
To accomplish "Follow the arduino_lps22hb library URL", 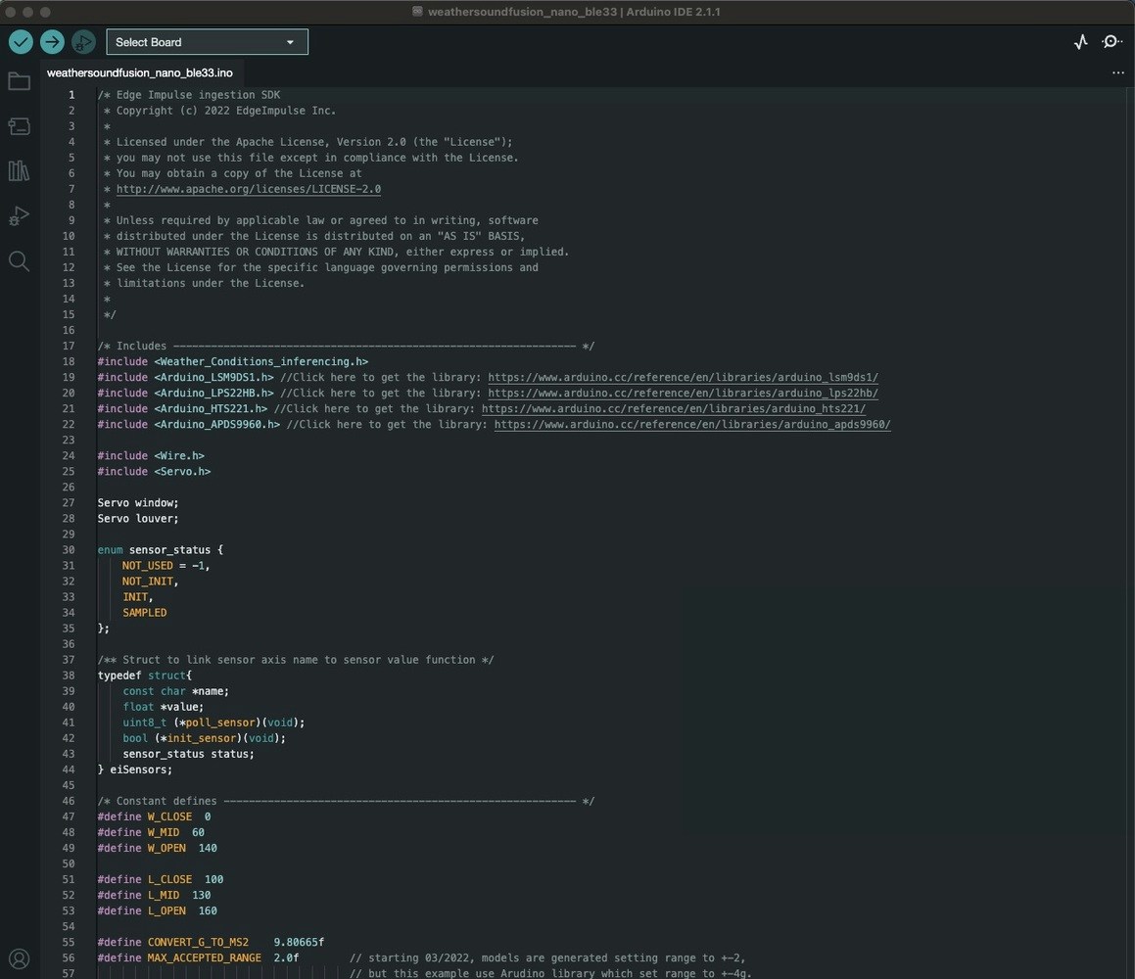I will pyautogui.click(x=683, y=393).
